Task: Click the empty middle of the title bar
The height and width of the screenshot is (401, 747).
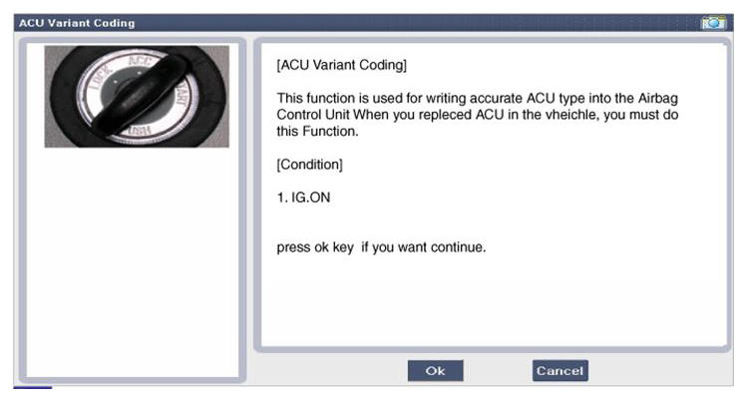Action: [399, 22]
